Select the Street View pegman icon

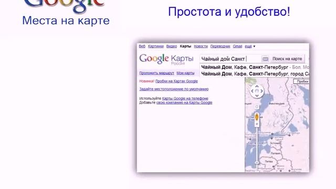pos(257,117)
